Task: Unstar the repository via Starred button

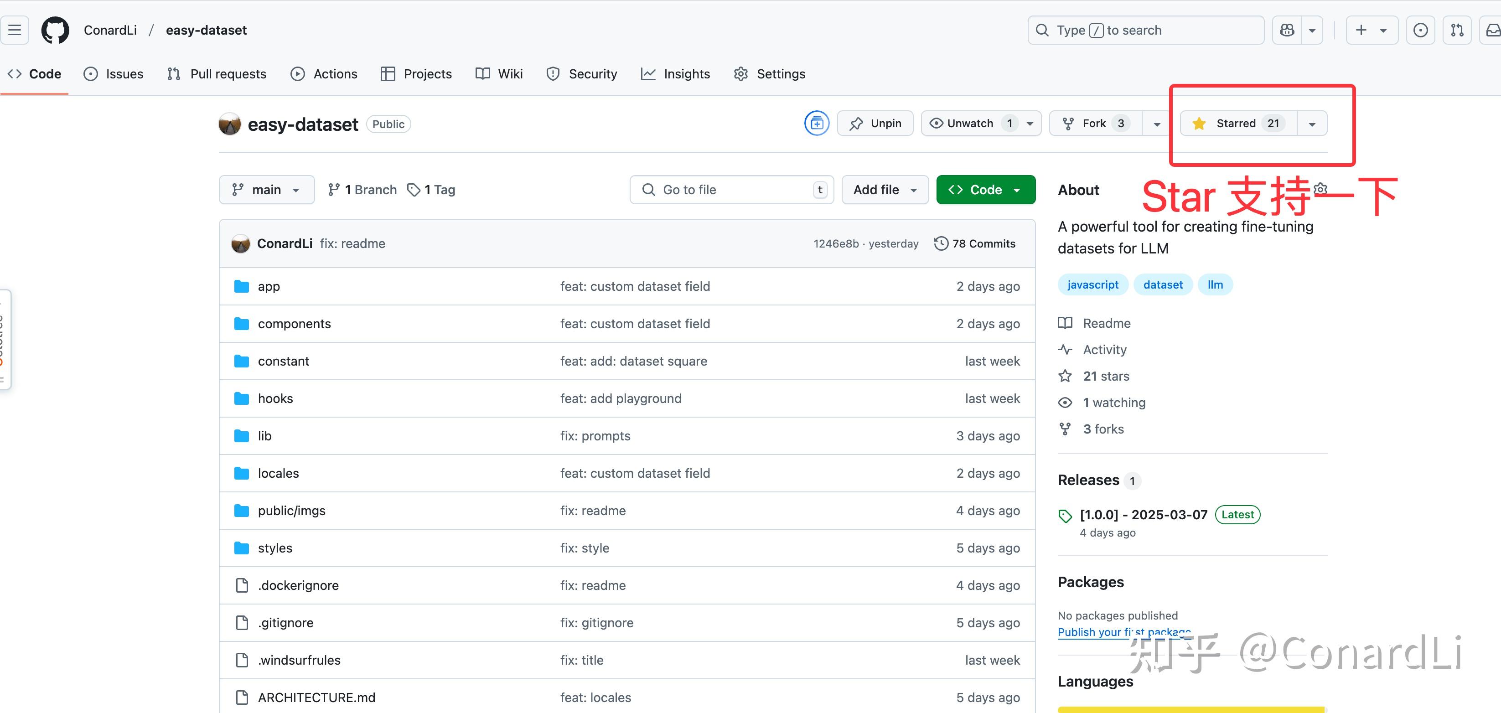Action: [1237, 124]
